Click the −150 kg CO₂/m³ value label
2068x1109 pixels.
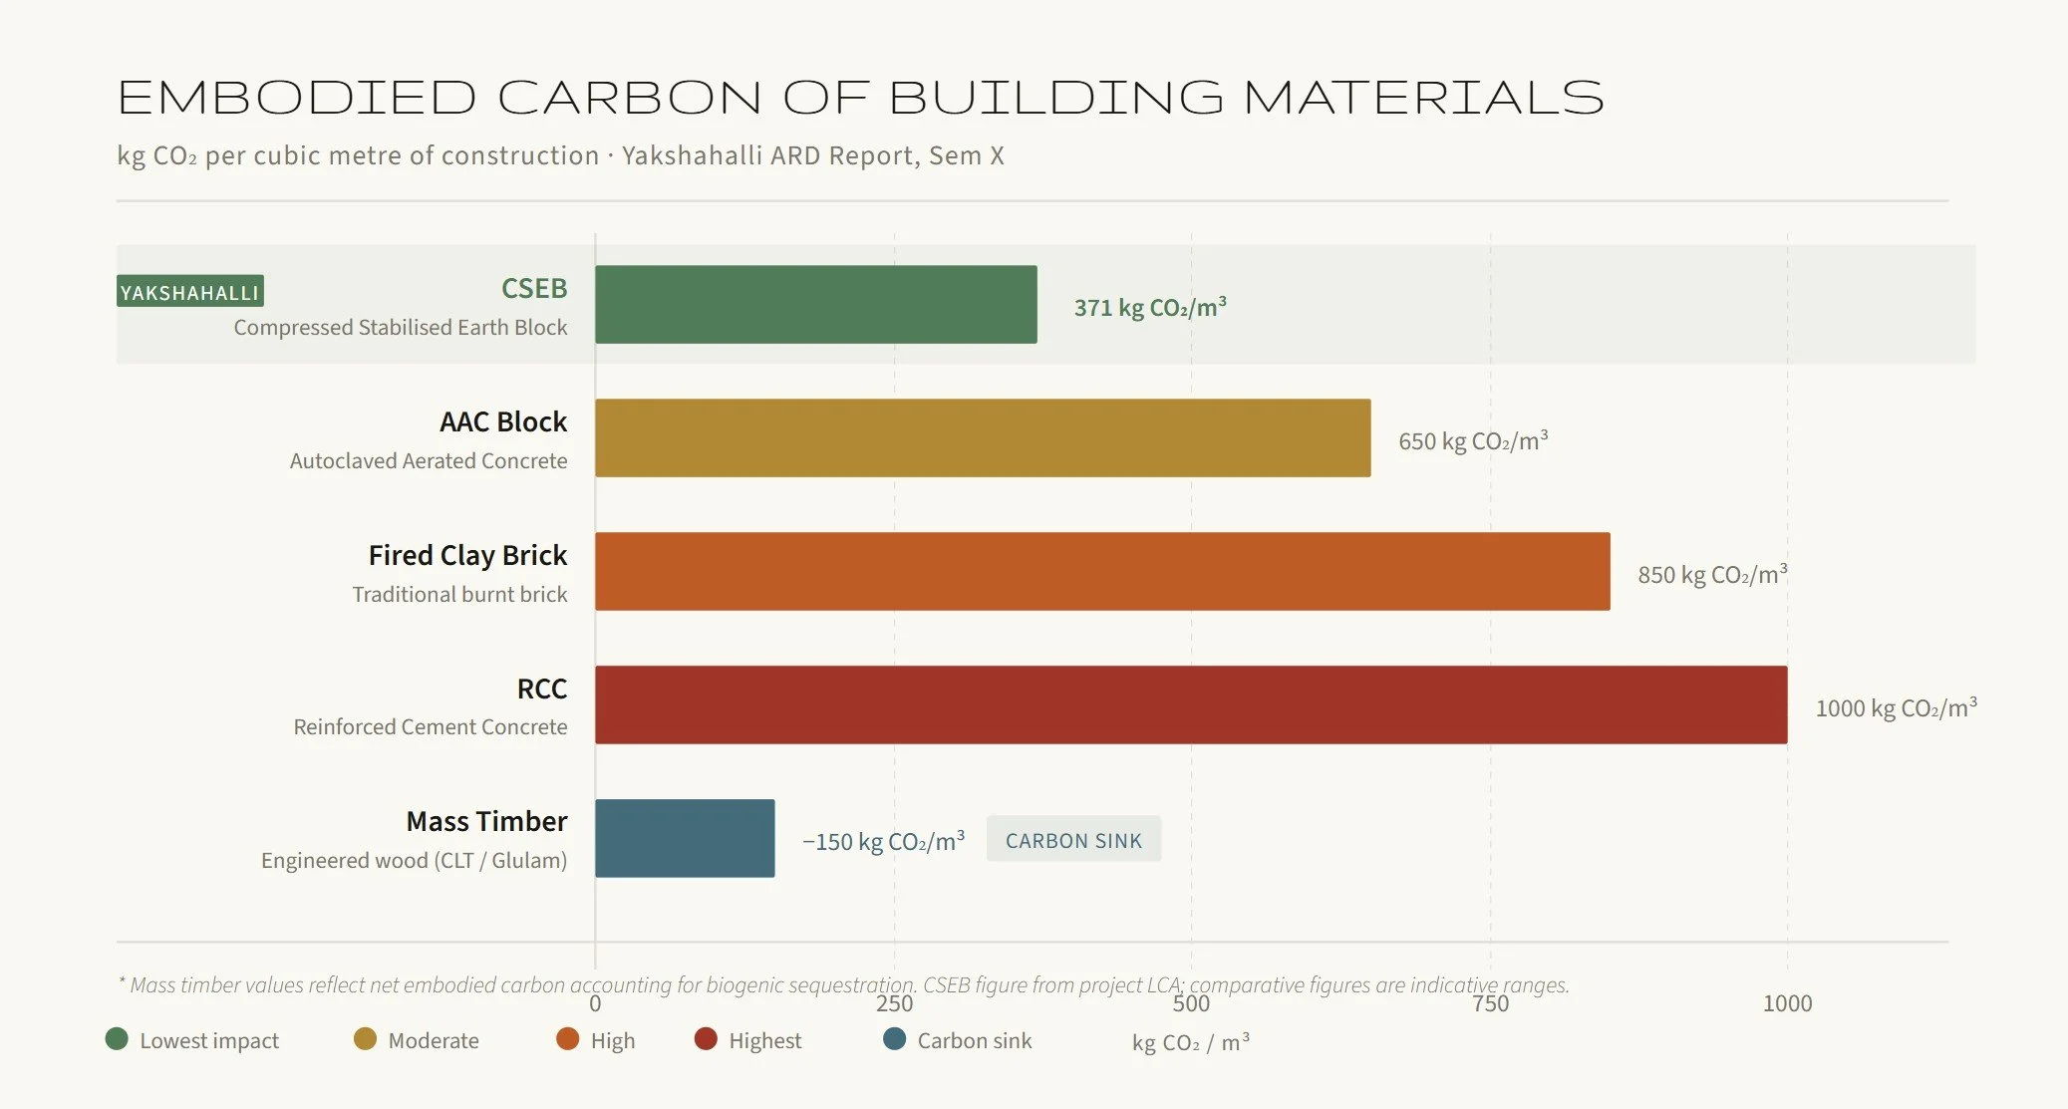[883, 841]
